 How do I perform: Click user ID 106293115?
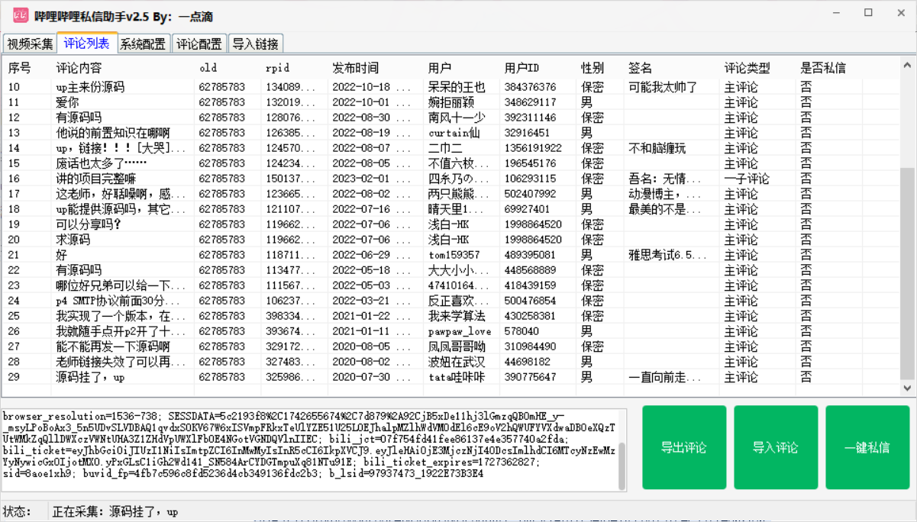click(530, 179)
